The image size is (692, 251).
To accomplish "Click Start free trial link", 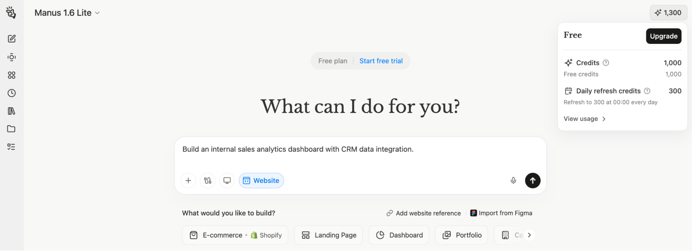I will point(381,61).
